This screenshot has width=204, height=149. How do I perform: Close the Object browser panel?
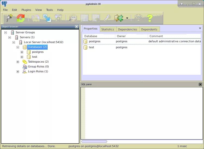click(77, 27)
